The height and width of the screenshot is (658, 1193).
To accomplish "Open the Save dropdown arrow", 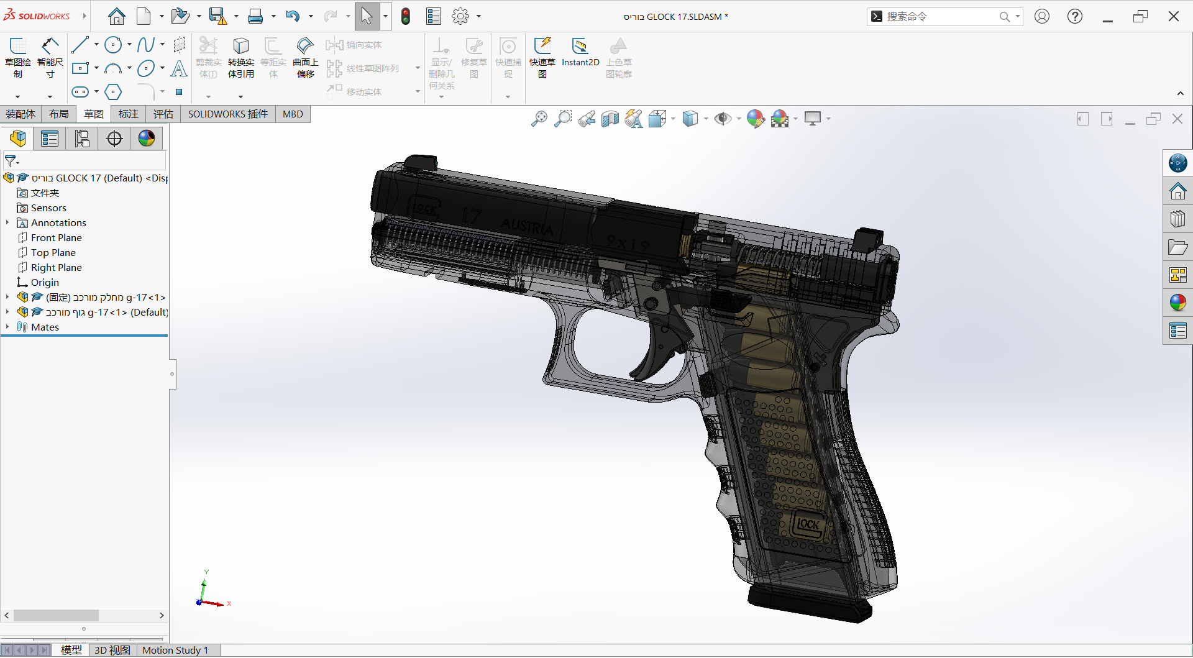I will 236,16.
